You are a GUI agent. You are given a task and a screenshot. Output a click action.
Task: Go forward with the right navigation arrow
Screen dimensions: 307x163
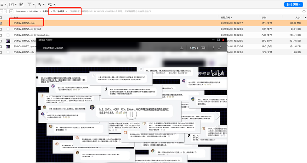coord(5,12)
